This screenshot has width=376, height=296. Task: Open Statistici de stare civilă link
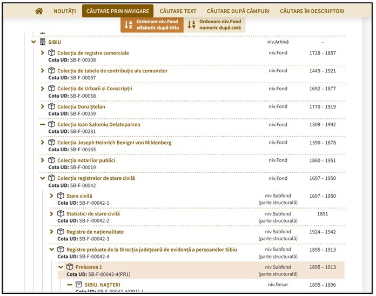93,214
